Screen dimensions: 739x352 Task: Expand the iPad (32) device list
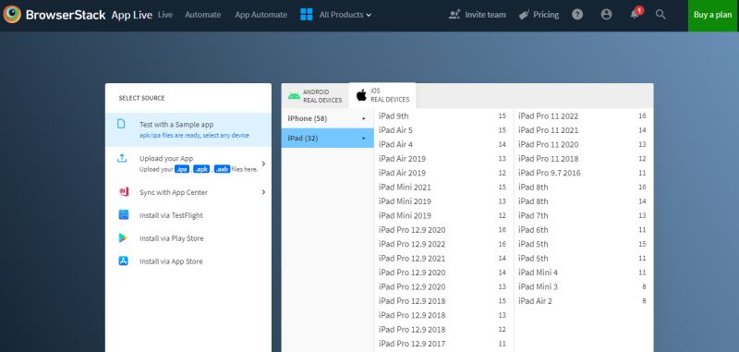pyautogui.click(x=328, y=138)
